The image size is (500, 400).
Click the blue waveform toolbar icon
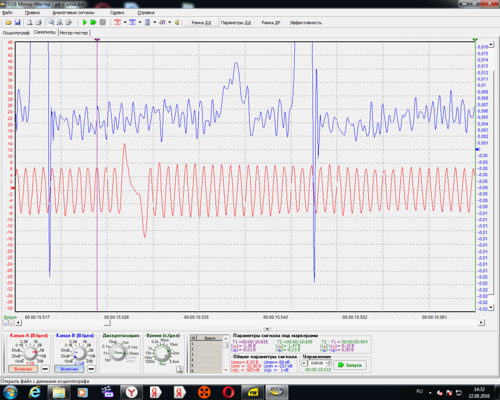[132, 22]
